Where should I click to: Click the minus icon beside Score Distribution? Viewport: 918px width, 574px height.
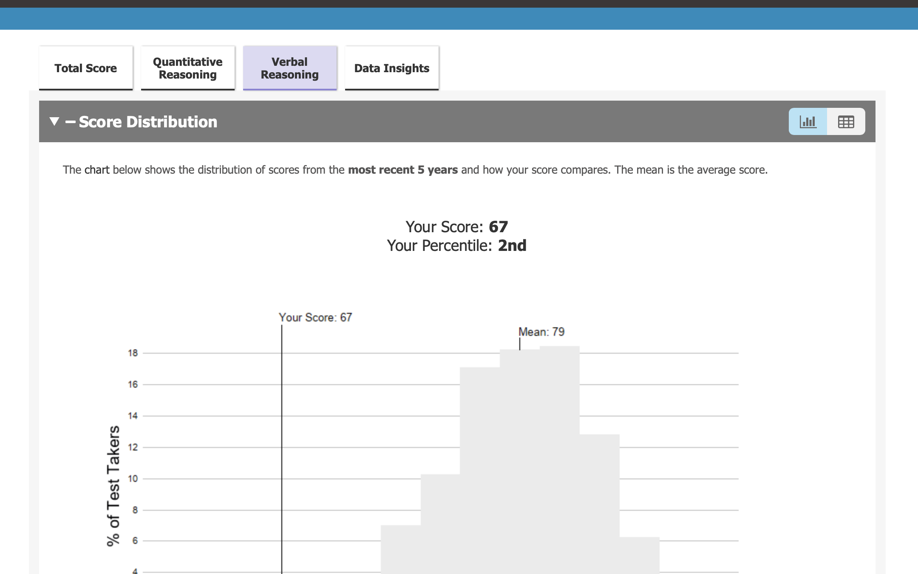tap(70, 122)
